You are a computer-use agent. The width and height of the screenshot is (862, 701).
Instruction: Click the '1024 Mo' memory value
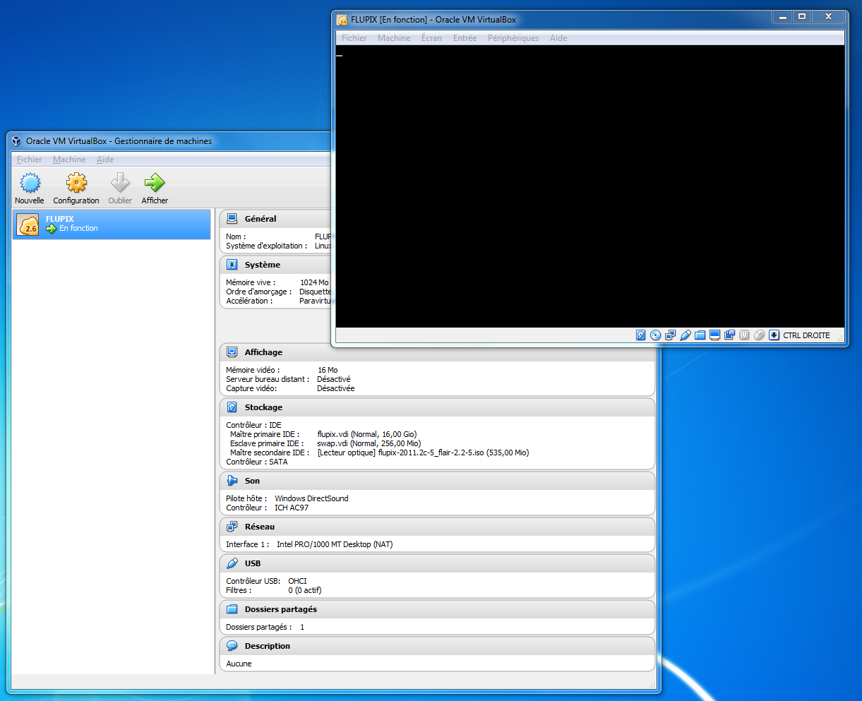click(314, 282)
